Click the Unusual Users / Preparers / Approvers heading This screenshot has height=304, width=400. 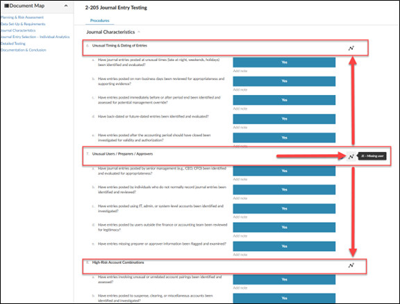(122, 154)
